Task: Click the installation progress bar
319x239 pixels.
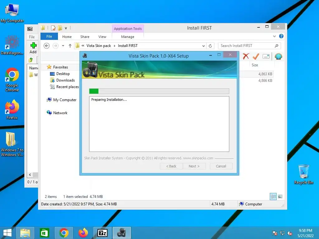Action: point(159,91)
